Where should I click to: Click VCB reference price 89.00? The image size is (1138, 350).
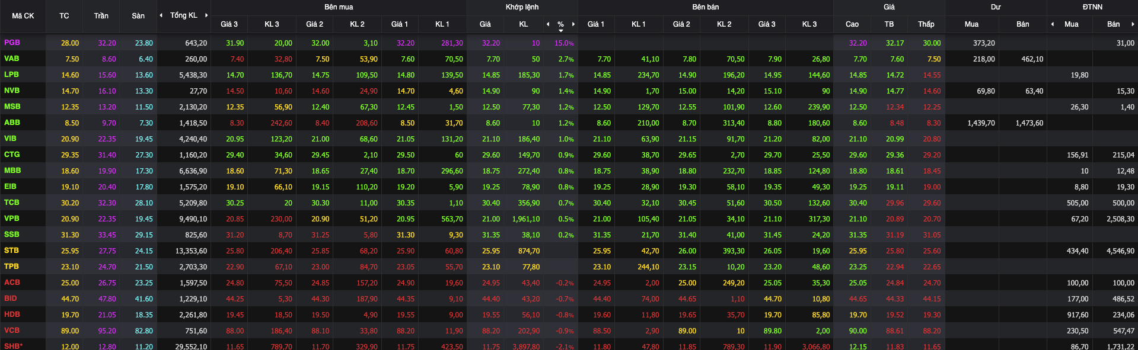[x=70, y=331]
